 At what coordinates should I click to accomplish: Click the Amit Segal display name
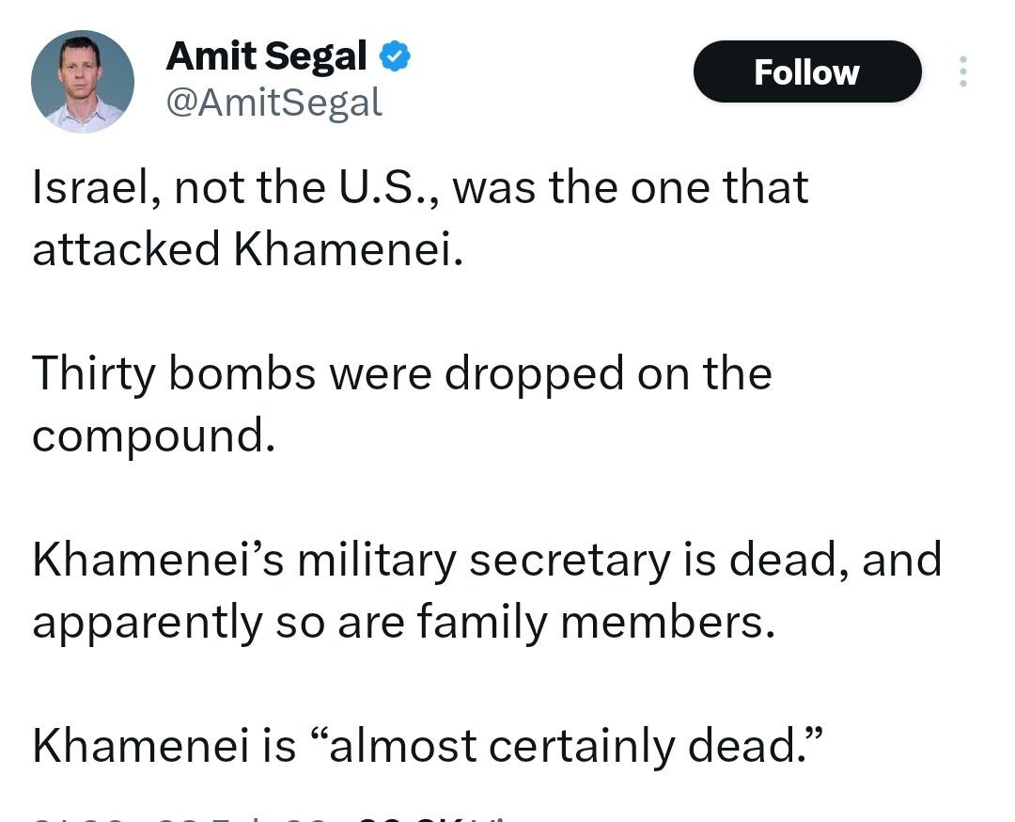click(266, 57)
